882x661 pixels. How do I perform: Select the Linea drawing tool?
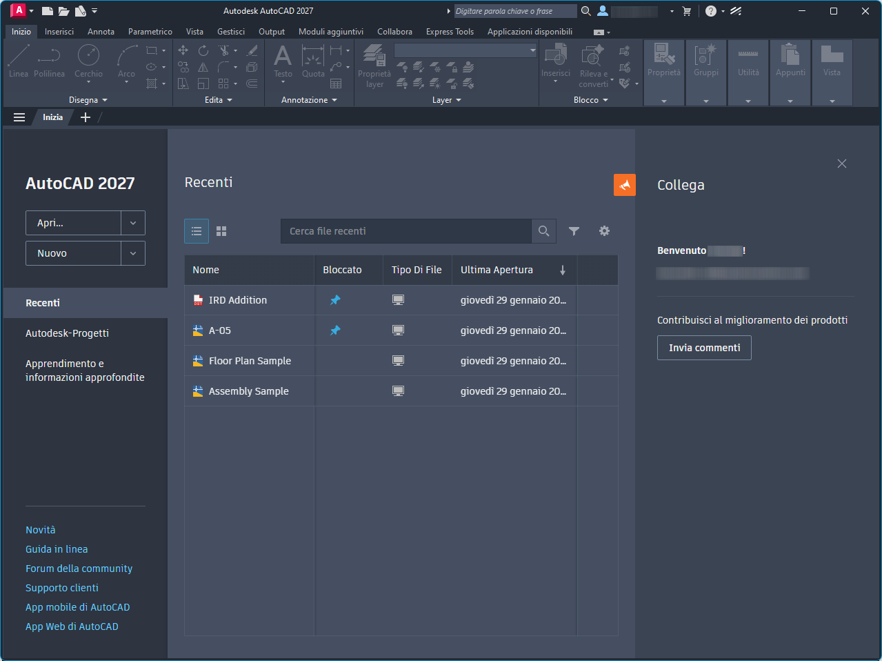tap(19, 61)
